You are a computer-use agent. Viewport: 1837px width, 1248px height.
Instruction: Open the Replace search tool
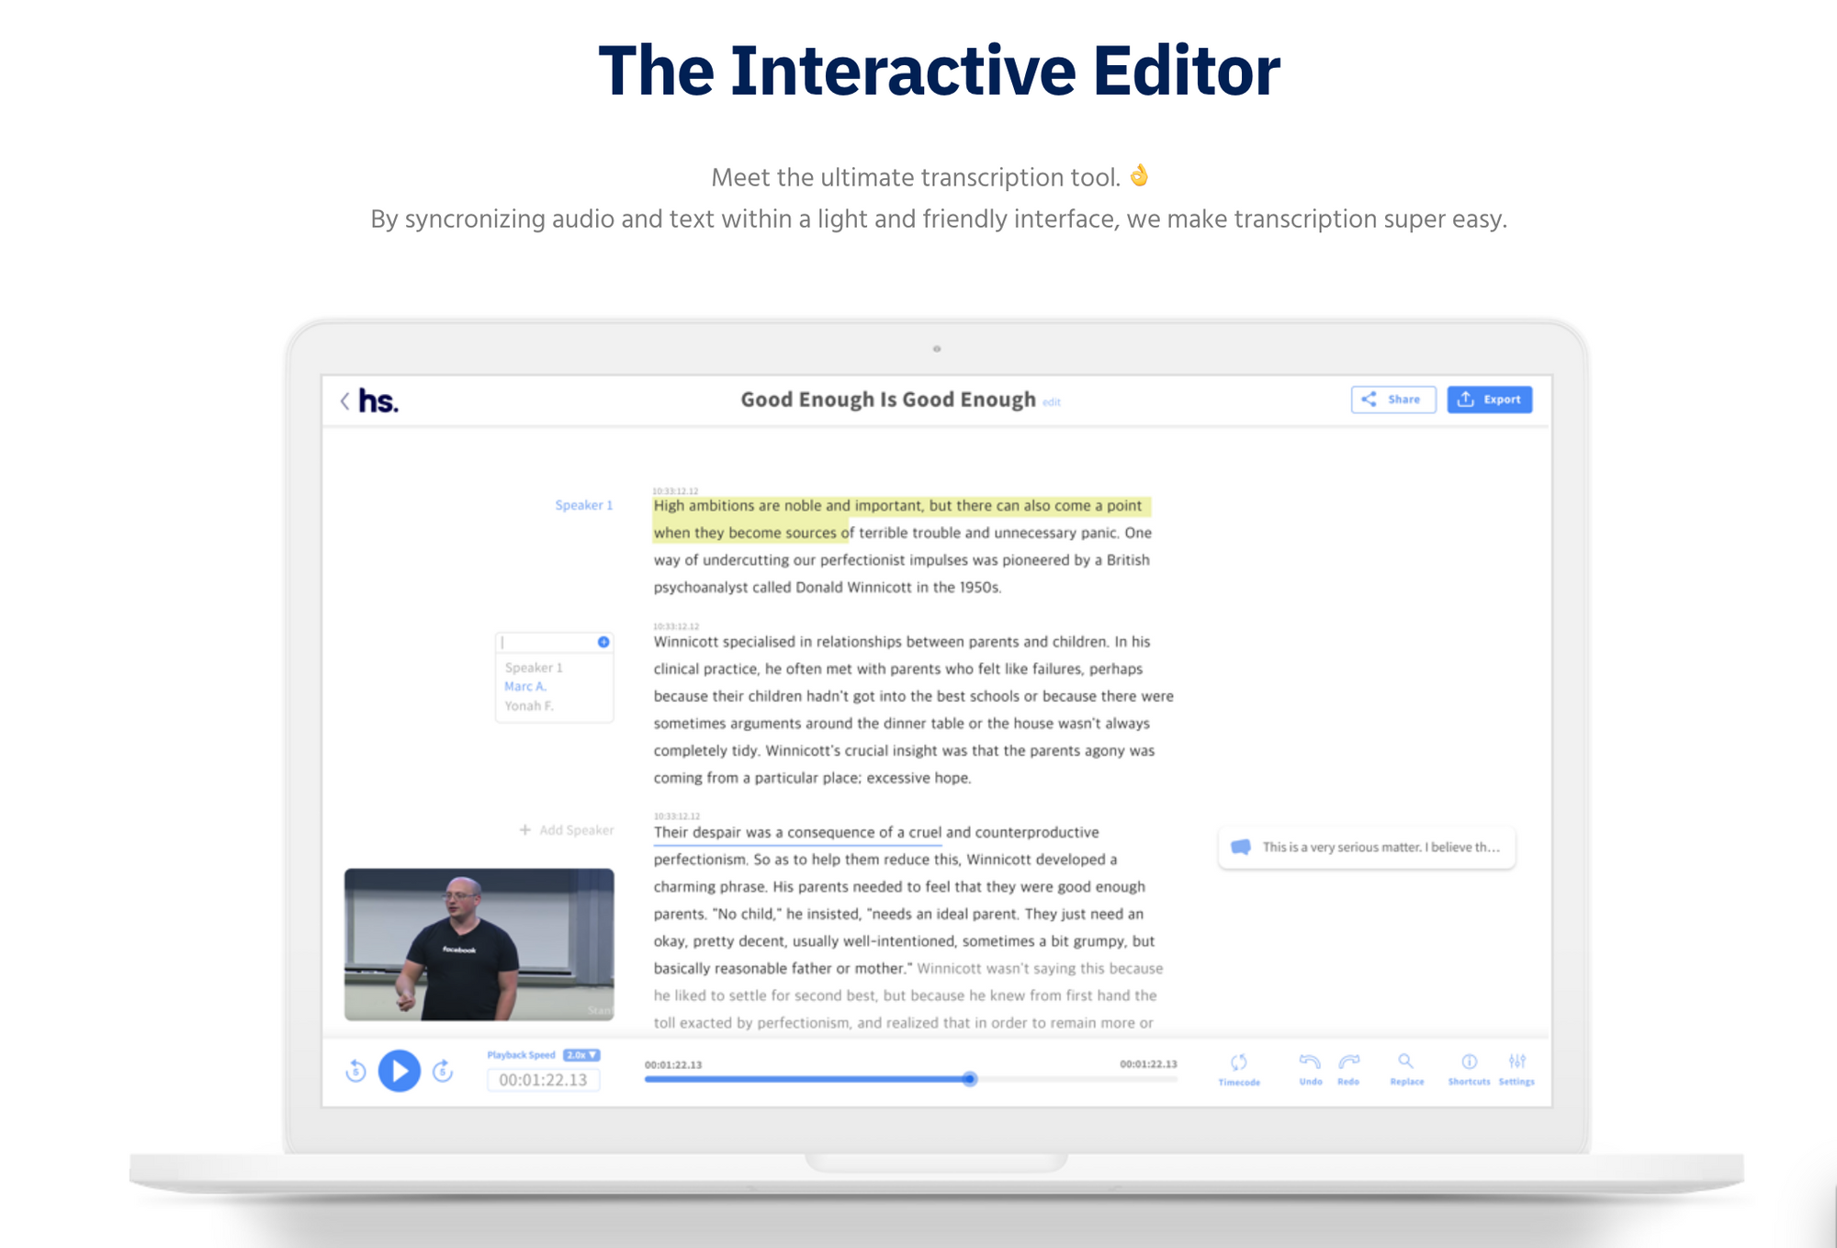[1406, 1062]
